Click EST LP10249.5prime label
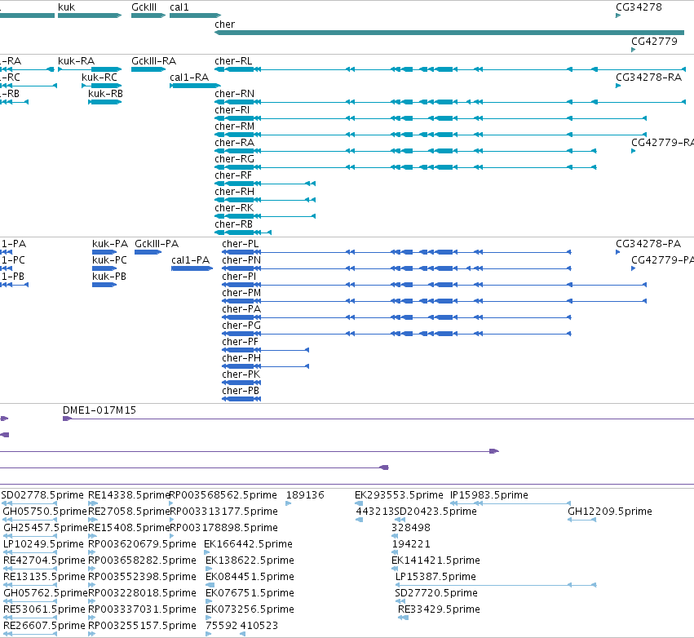Viewport: 694px width, 638px height. 43,544
